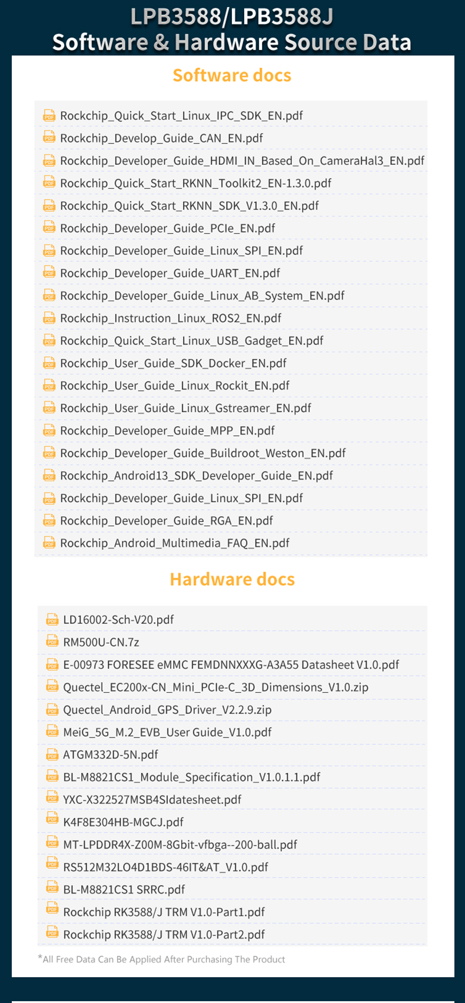Select Rockchip_User_Guide_Linux_Gstreamer_EN.pdf text
465x1003 pixels.
[185, 408]
